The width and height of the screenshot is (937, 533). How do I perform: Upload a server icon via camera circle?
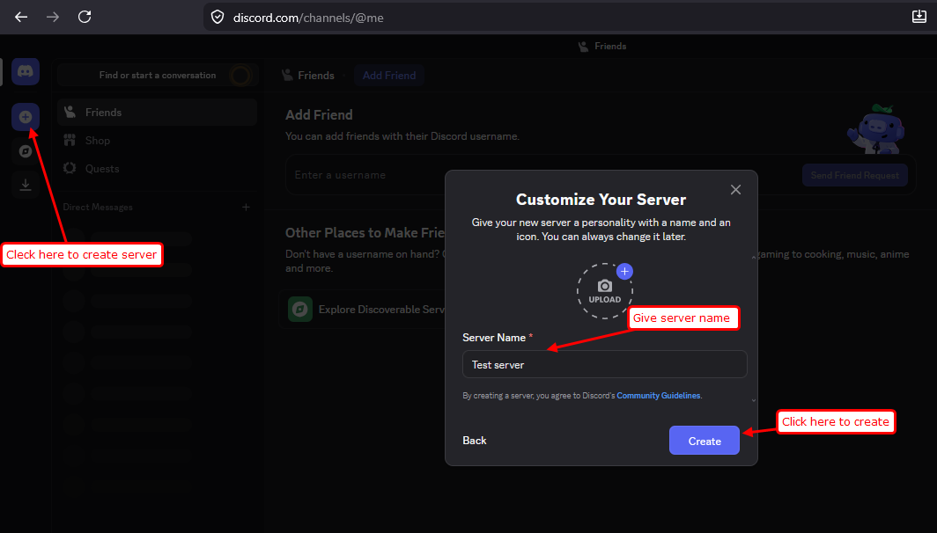point(605,291)
